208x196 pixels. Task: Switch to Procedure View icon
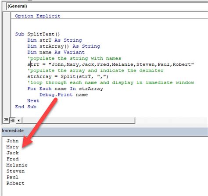(x=6, y=120)
